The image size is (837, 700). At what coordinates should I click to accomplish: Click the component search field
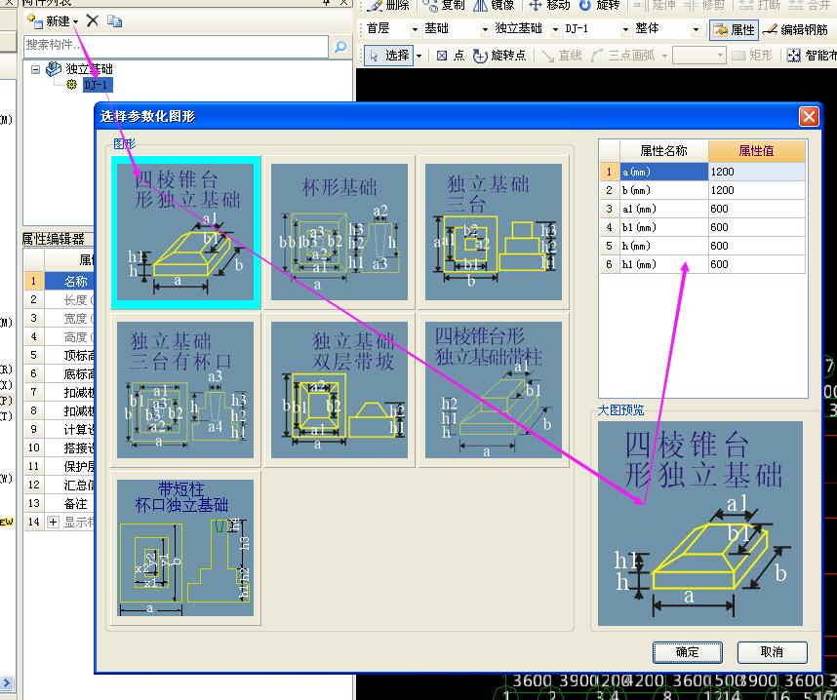coord(176,46)
